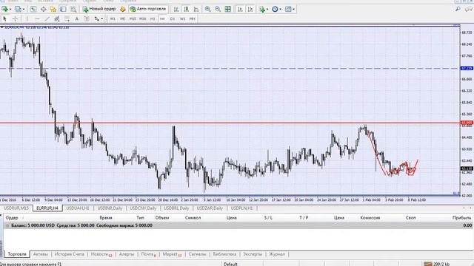Switch to USDCNY,Daily chart tab
474x266 pixels.
click(x=143, y=208)
